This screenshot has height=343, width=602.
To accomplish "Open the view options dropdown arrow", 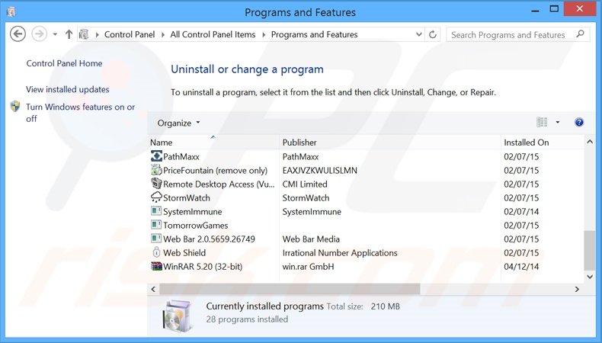I will [x=558, y=123].
